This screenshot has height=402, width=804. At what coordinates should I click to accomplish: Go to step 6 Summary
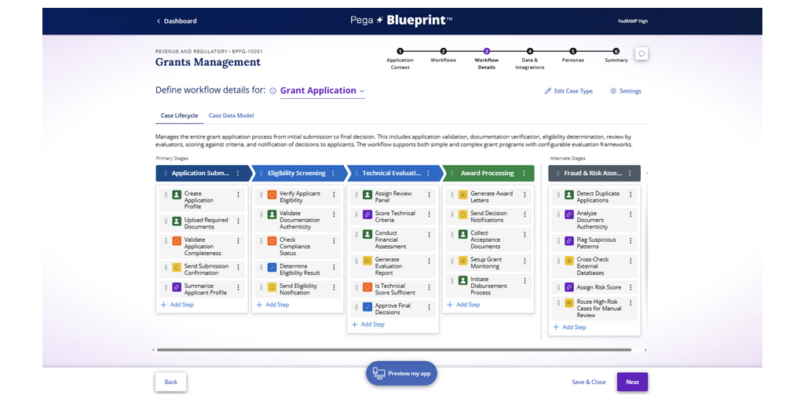[616, 56]
